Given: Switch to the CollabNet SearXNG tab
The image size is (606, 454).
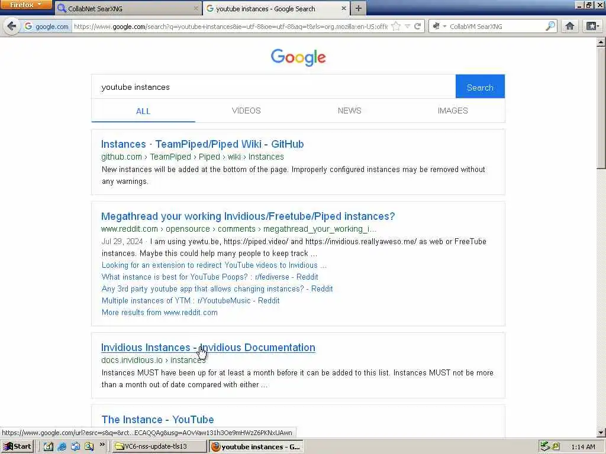Looking at the screenshot, I should tap(128, 8).
